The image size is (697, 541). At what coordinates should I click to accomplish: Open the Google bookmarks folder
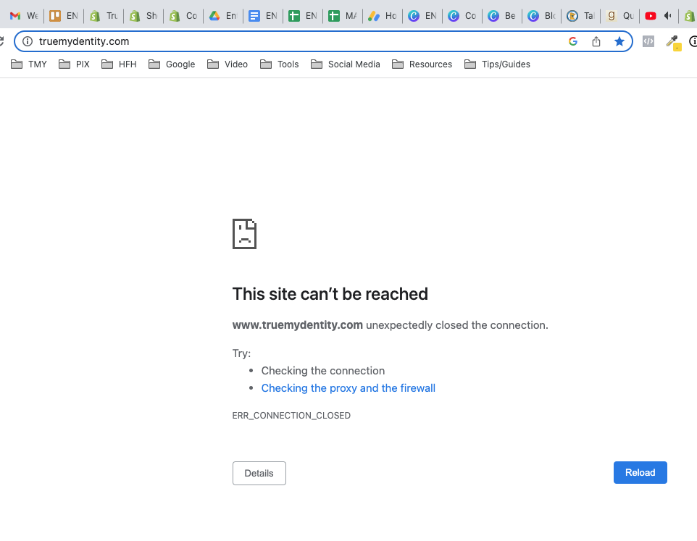(172, 64)
